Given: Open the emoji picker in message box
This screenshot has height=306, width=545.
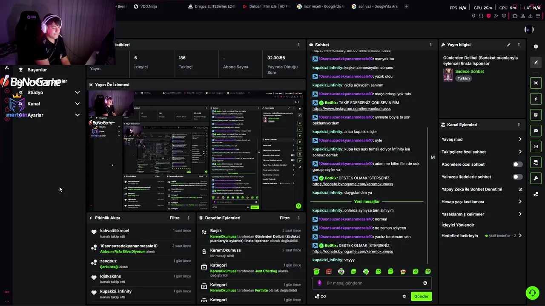Looking at the screenshot, I should point(425,283).
